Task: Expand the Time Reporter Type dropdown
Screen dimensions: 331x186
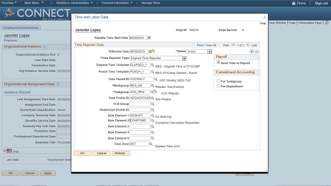Action: point(184,58)
